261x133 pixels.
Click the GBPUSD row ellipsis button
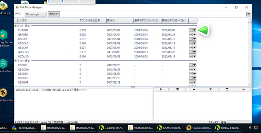pos(191,34)
